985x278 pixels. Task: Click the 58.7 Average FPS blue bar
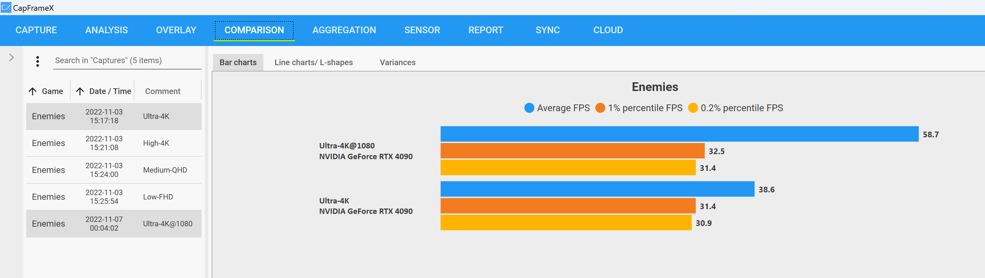pos(679,134)
